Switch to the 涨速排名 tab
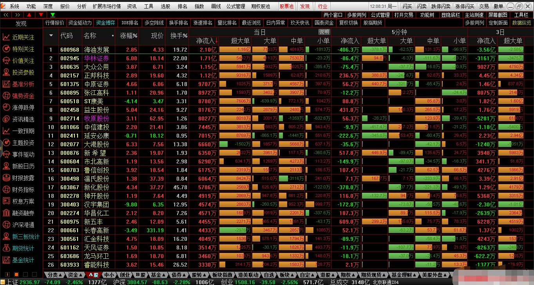The image size is (534, 285). pos(203,23)
